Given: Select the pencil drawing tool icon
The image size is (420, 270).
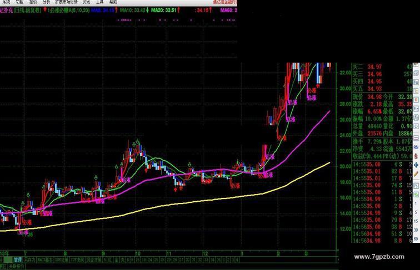Looking at the screenshot, I should (x=416, y=174).
